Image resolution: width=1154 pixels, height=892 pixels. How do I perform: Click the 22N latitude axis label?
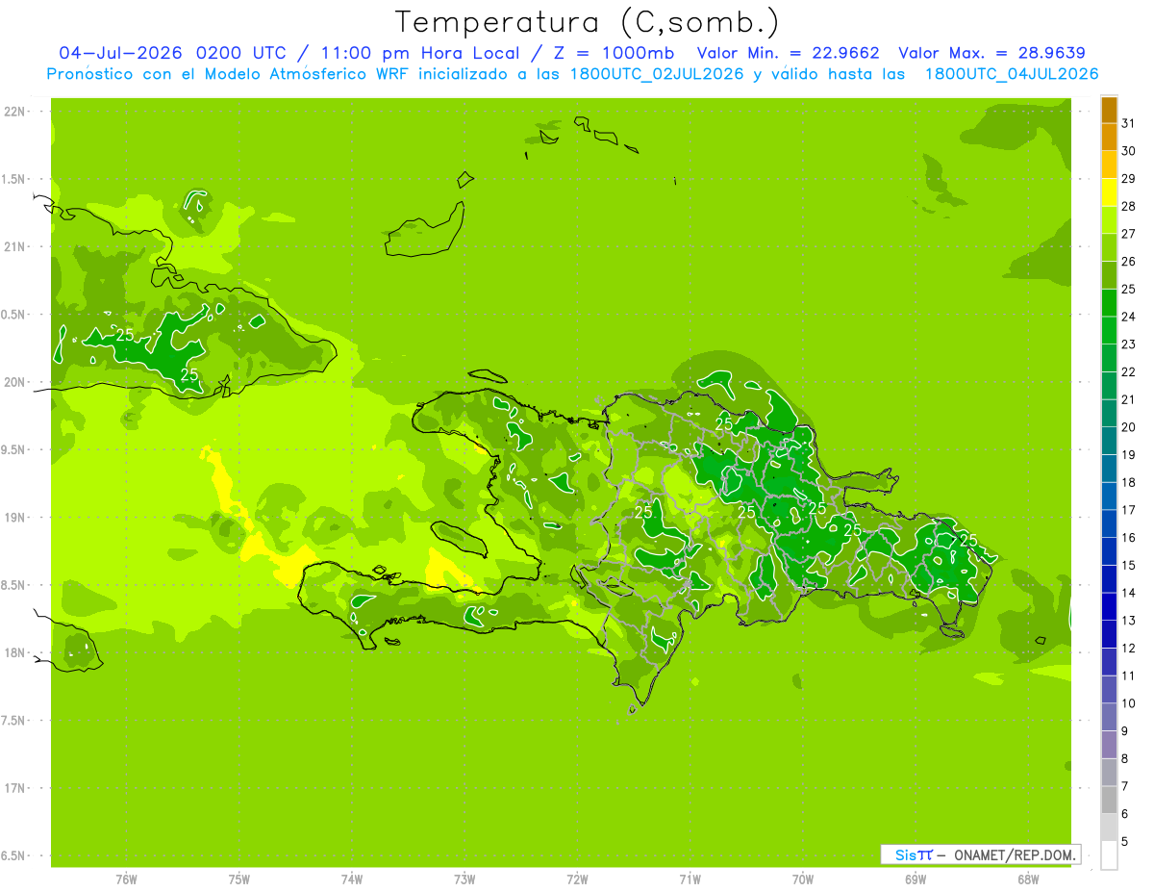(14, 112)
